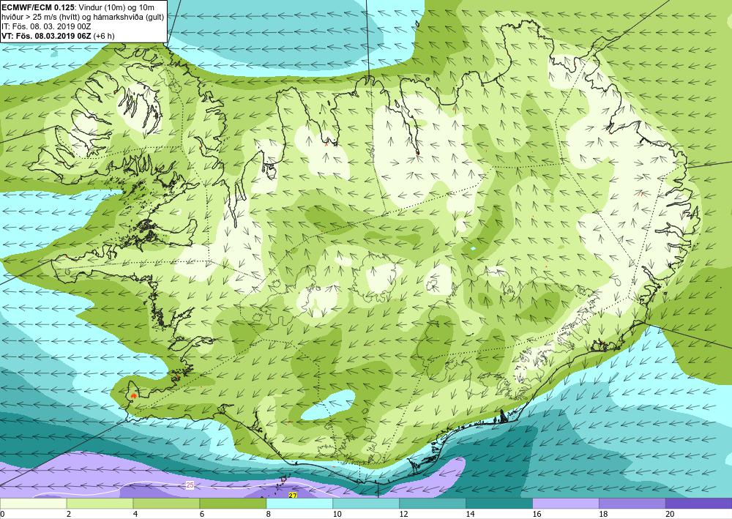This screenshot has width=732, height=519.
Task: Click the teal 12–14 m/s legend swatch
Action: pos(433,504)
